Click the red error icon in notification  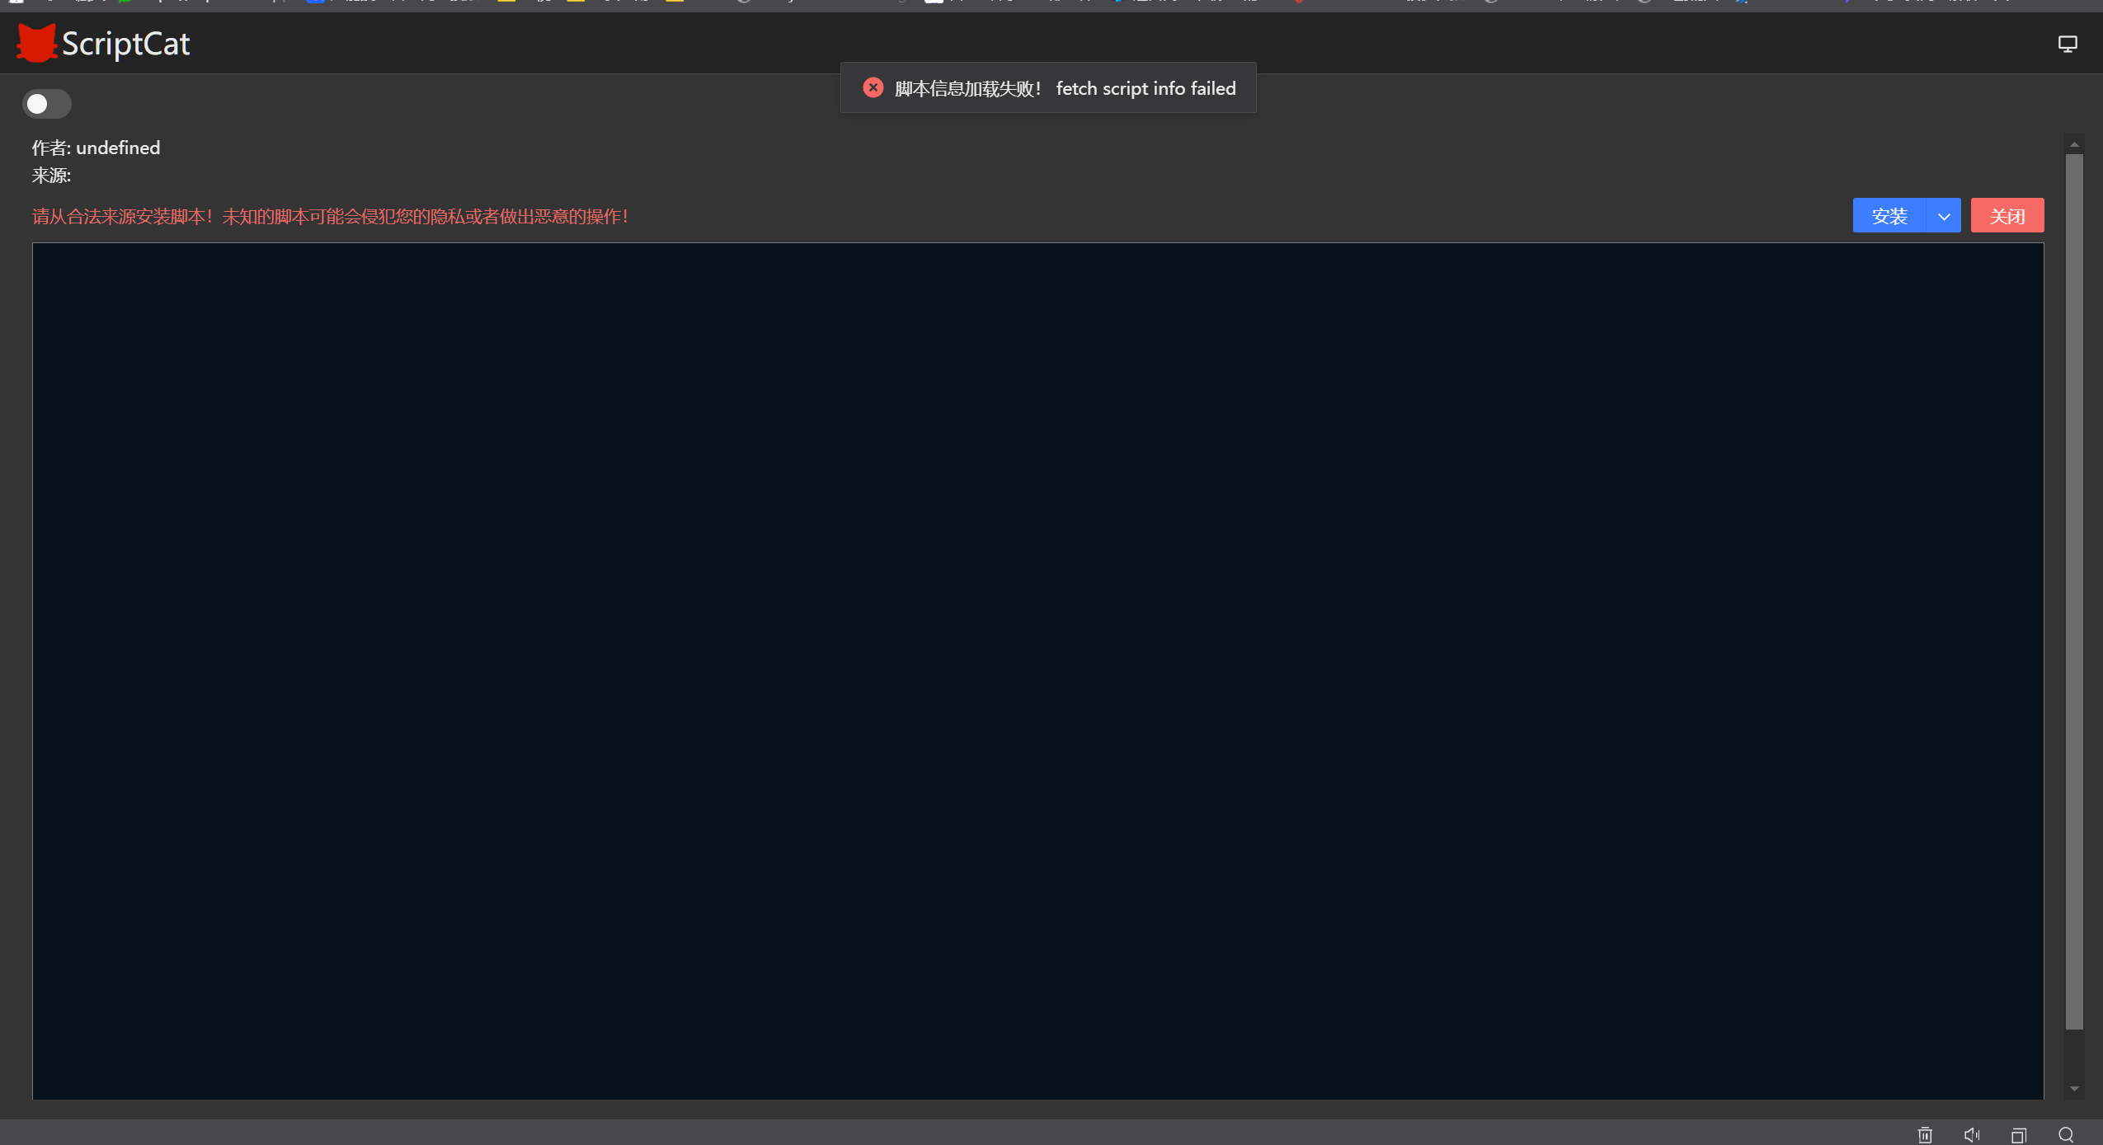point(873,87)
